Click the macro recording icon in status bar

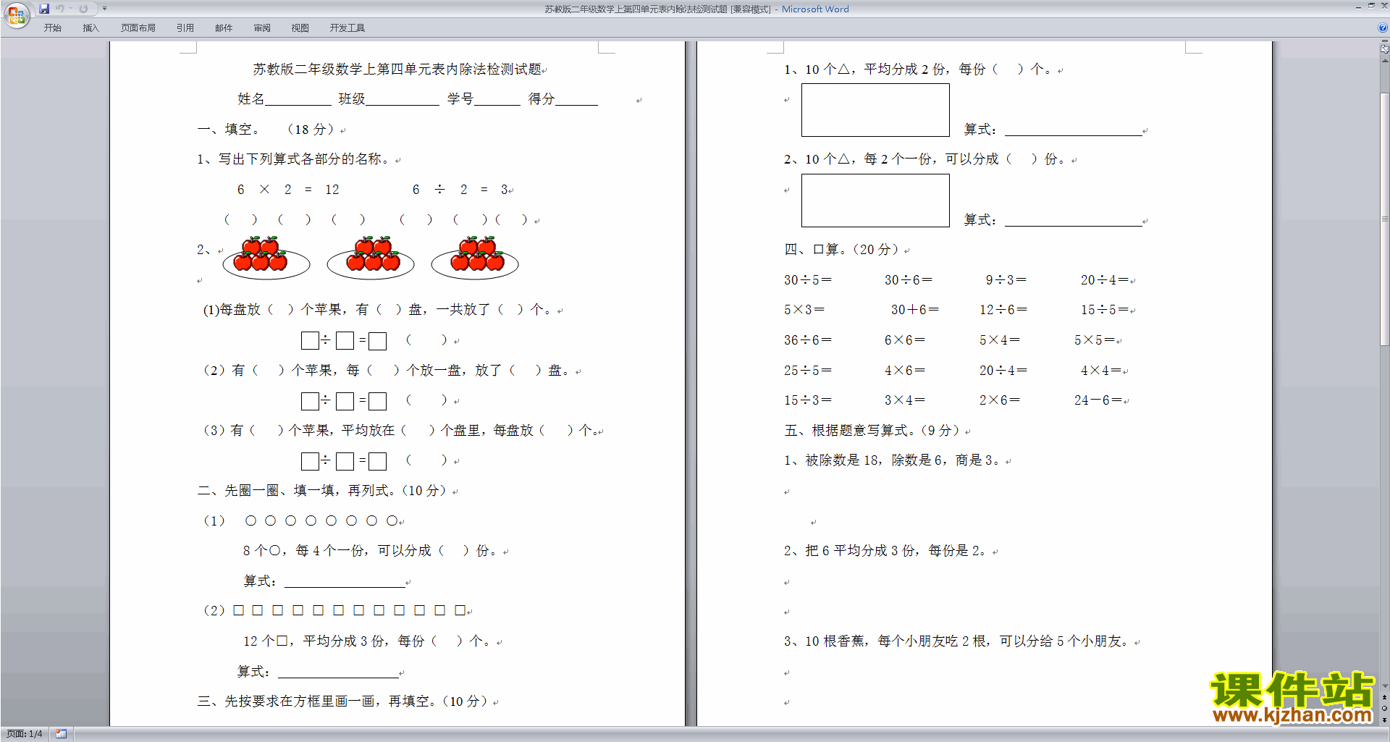click(x=61, y=734)
